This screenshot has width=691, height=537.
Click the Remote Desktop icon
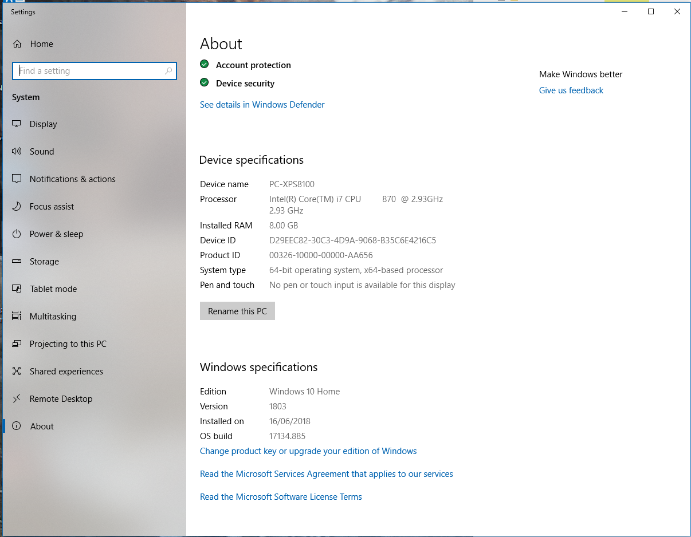click(17, 399)
